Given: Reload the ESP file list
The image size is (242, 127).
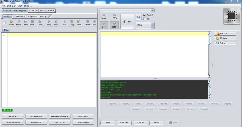Looking at the screenshot, I should pyautogui.click(x=225, y=43).
